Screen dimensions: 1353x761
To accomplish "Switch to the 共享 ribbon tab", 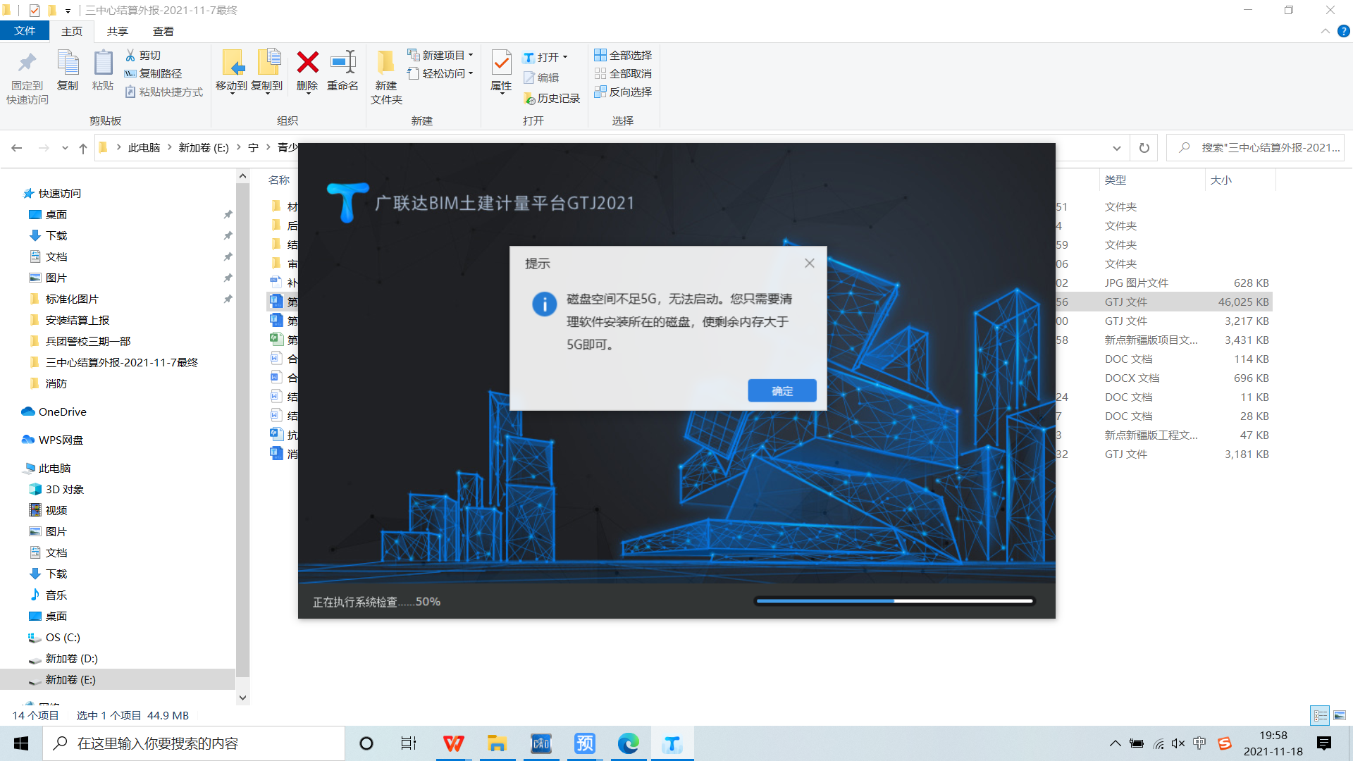I will pos(118,31).
